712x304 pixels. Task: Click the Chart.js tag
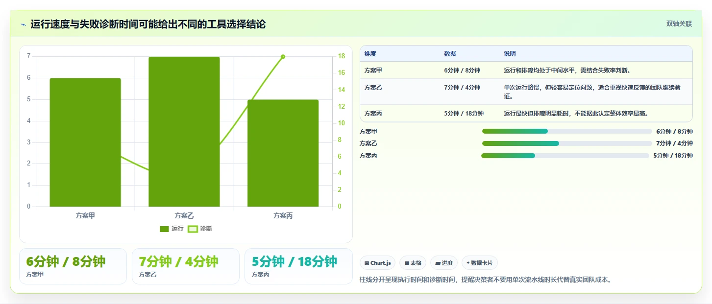pos(378,263)
